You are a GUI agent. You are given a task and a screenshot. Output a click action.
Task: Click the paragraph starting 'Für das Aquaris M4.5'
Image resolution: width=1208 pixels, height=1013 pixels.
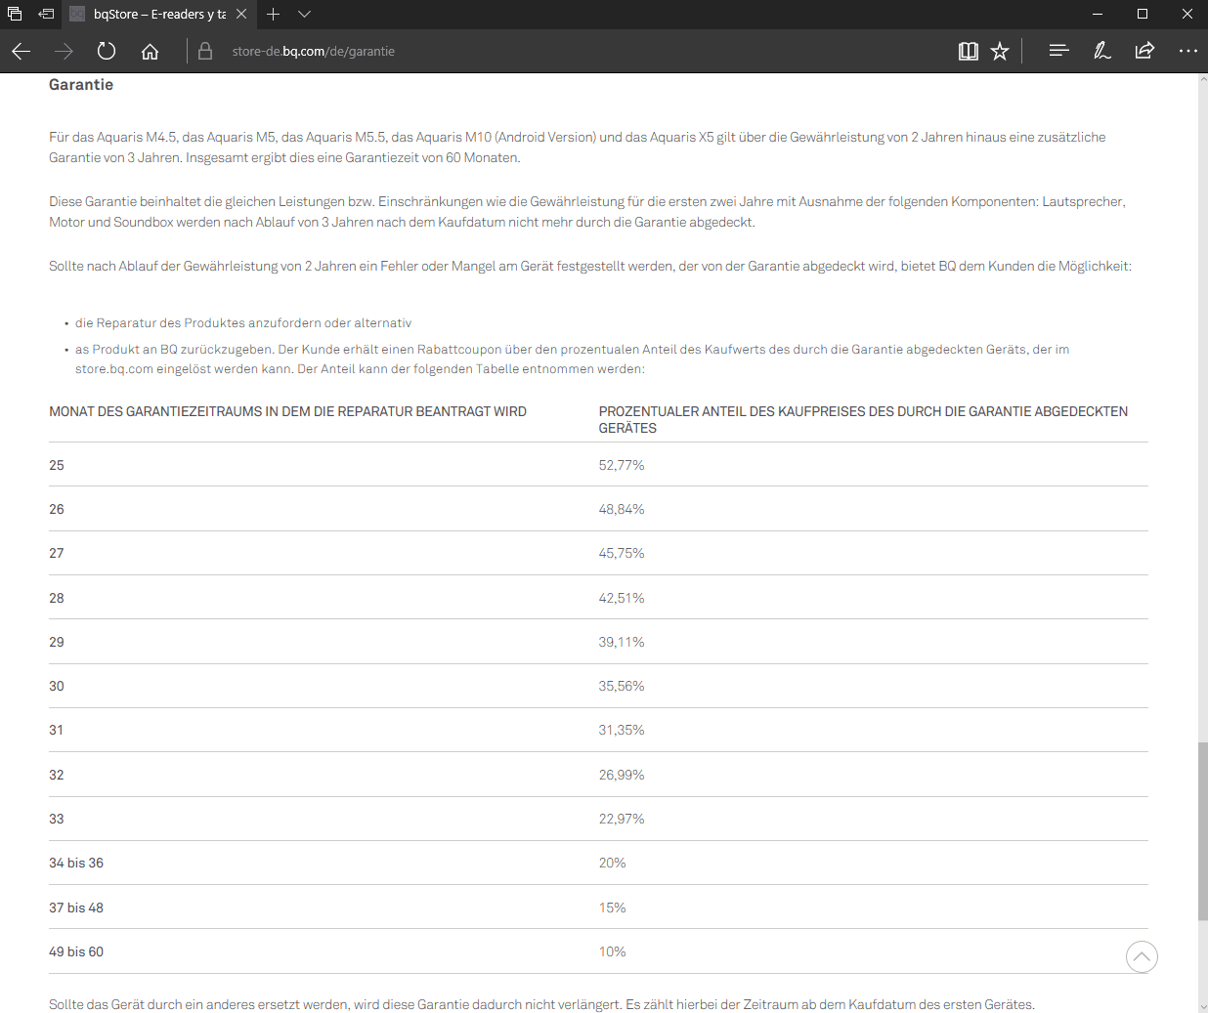[x=578, y=147]
